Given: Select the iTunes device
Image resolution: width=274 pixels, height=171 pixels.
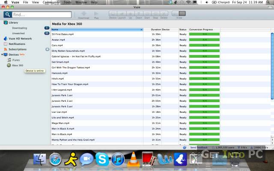Looking at the screenshot, I should point(16,60).
